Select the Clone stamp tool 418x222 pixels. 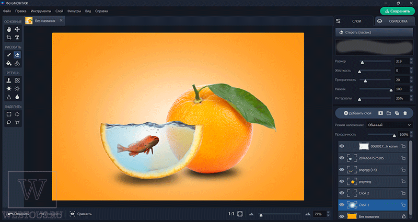9,80
